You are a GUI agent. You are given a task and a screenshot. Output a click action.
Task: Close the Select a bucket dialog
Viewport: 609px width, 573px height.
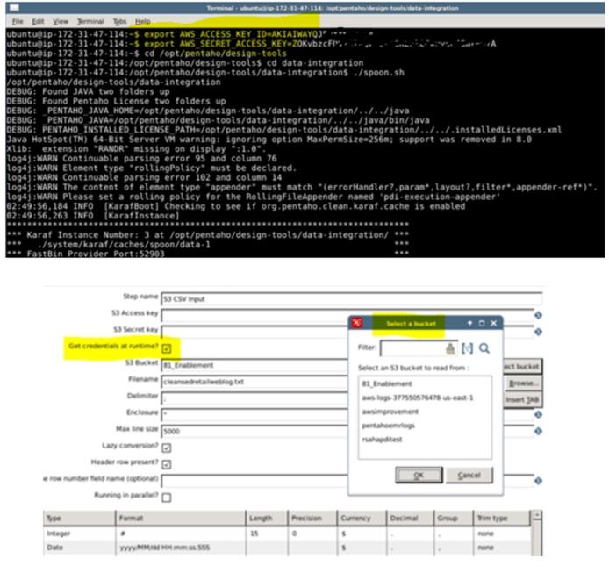[494, 323]
